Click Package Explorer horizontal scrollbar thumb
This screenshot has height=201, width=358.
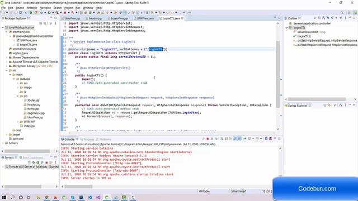click(x=27, y=151)
